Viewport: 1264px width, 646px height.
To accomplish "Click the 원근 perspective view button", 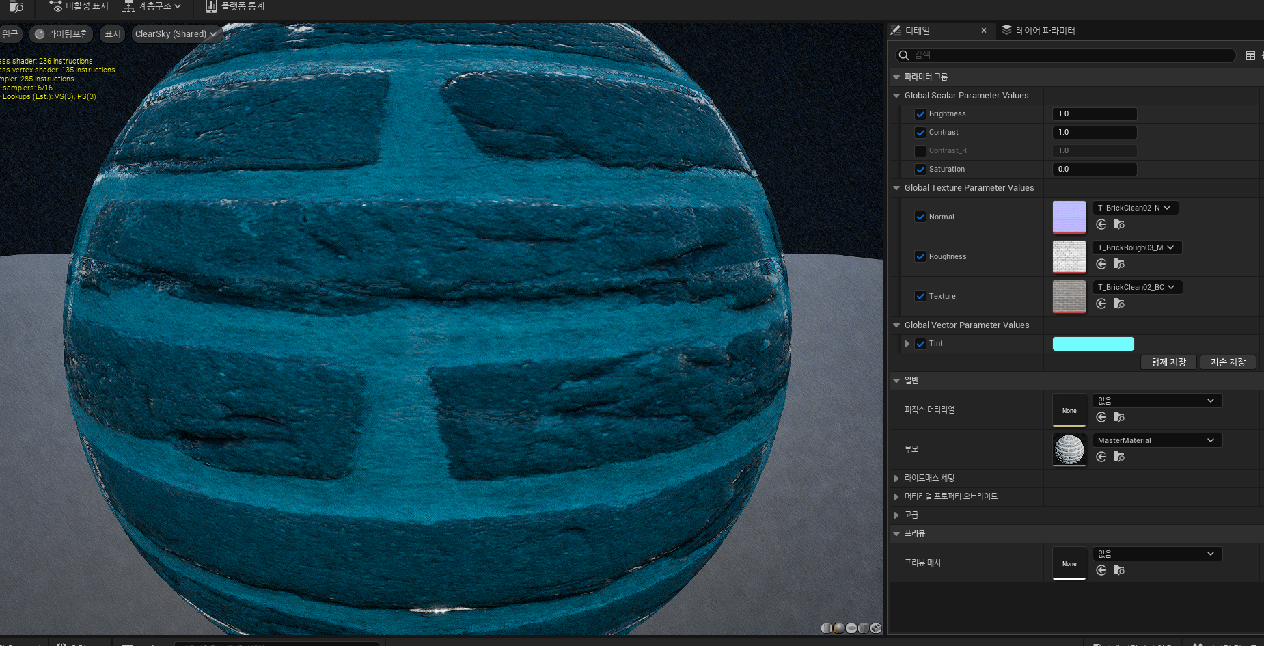I will pos(10,34).
